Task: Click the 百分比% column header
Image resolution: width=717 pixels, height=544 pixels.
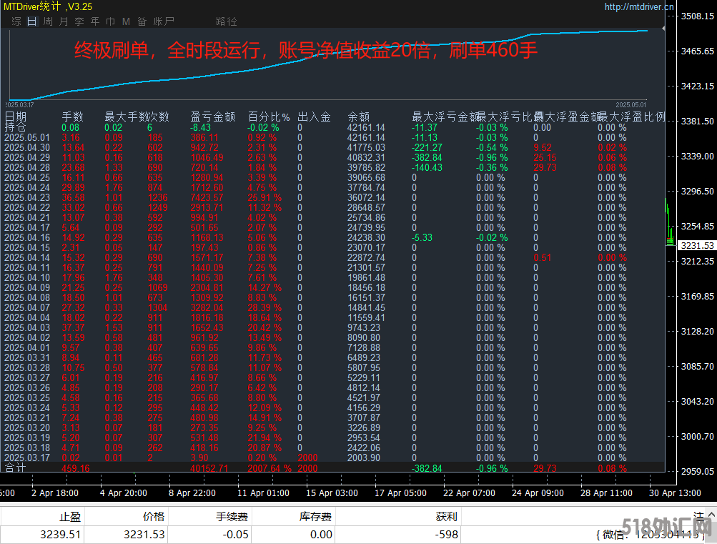Action: [x=269, y=117]
